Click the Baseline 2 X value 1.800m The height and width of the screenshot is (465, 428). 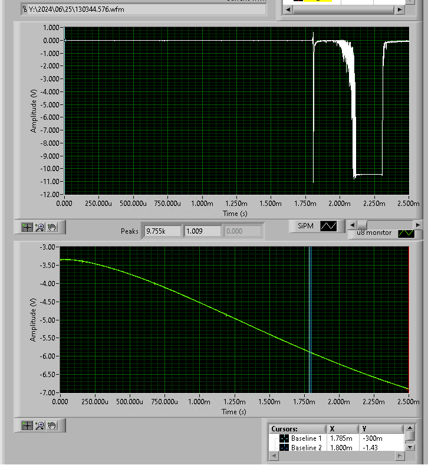tap(341, 447)
